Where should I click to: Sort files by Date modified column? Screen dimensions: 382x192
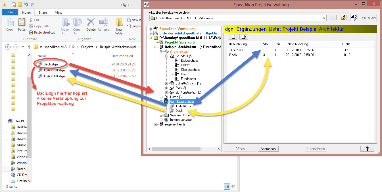pyautogui.click(x=122, y=56)
